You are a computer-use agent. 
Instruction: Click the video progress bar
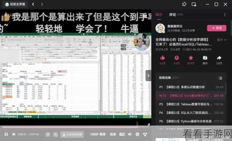[76, 127]
